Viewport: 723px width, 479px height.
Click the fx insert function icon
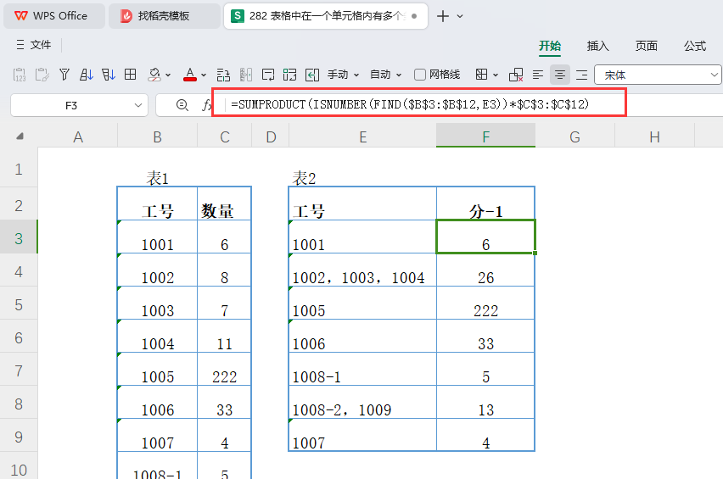206,105
